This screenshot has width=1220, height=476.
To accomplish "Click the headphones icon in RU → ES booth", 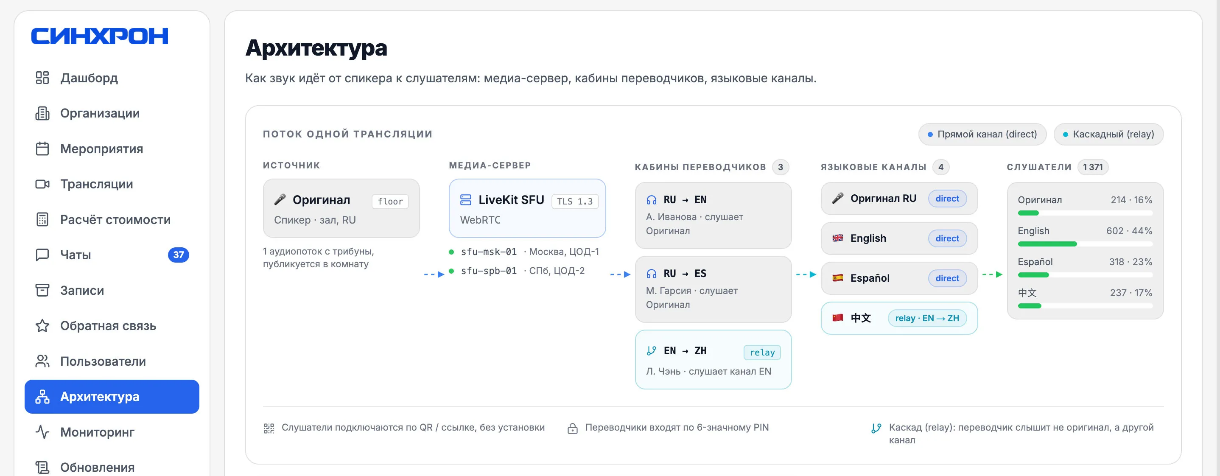I will tap(651, 274).
